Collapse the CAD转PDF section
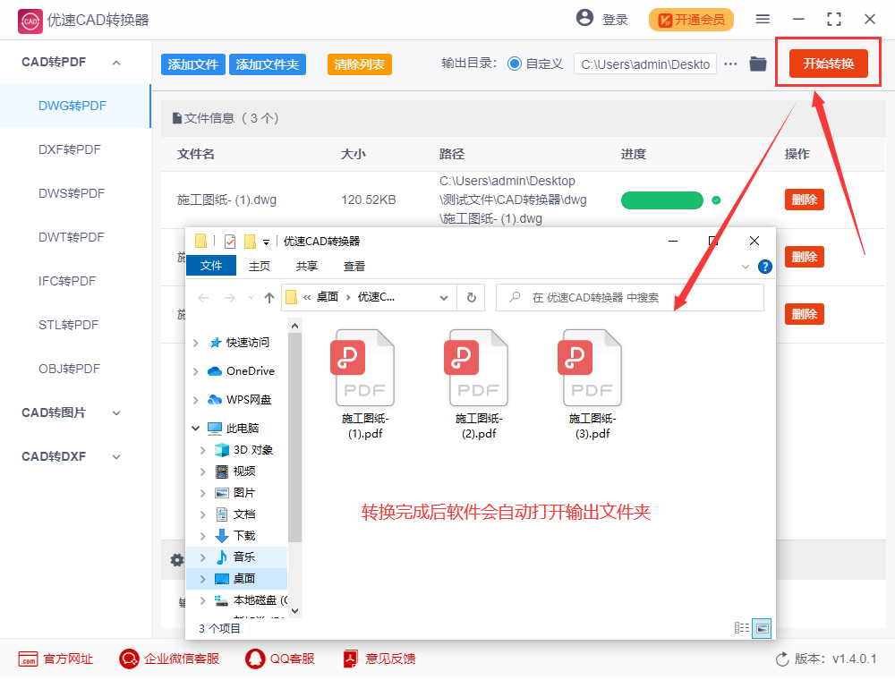895x680 pixels. coord(115,62)
